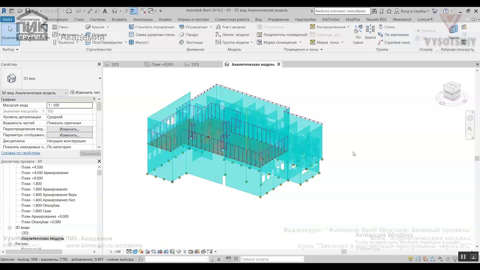The image size is (480, 270).
Task: Select the Шахта (Shaft) opening tool
Action: (370, 32)
